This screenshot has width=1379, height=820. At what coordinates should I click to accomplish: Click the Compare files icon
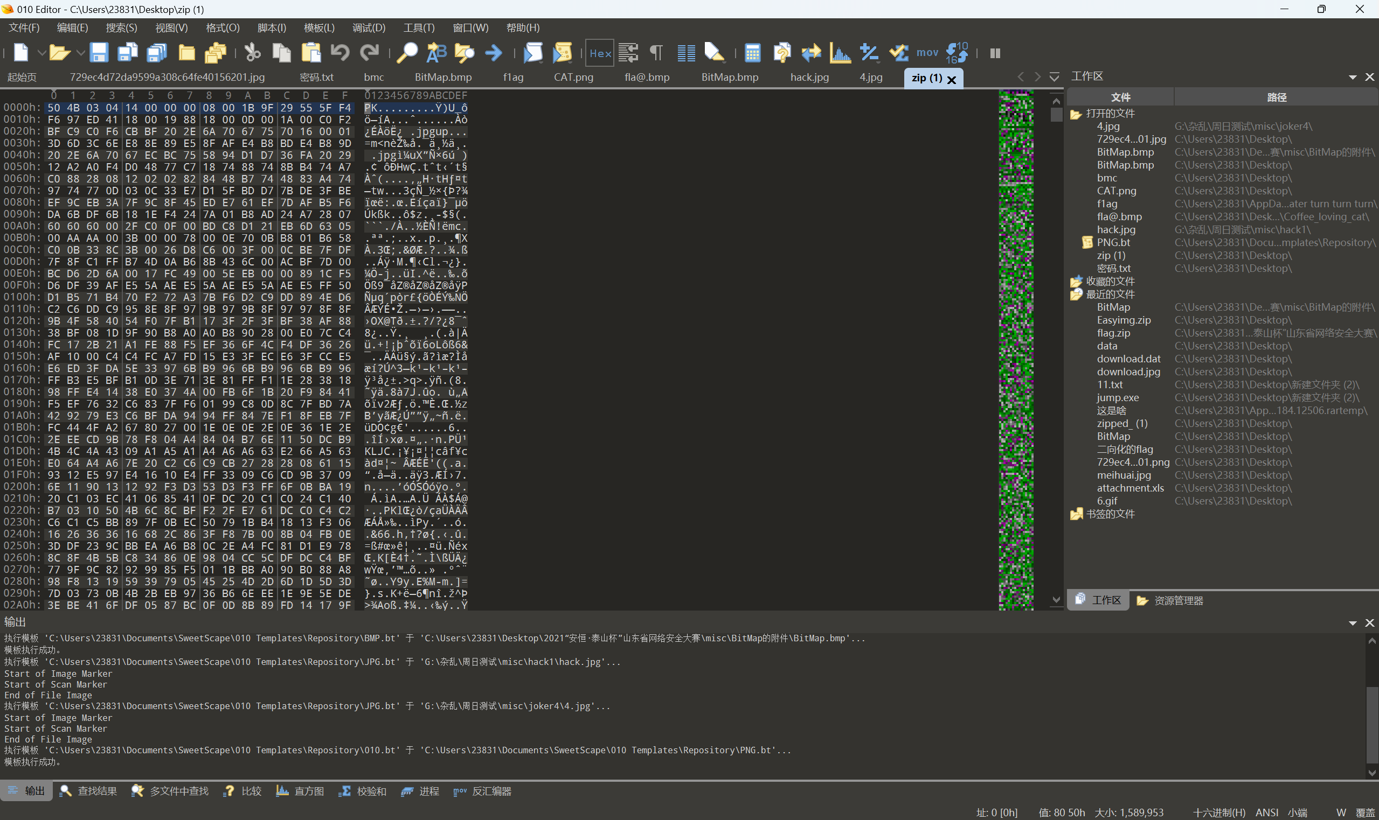click(782, 53)
